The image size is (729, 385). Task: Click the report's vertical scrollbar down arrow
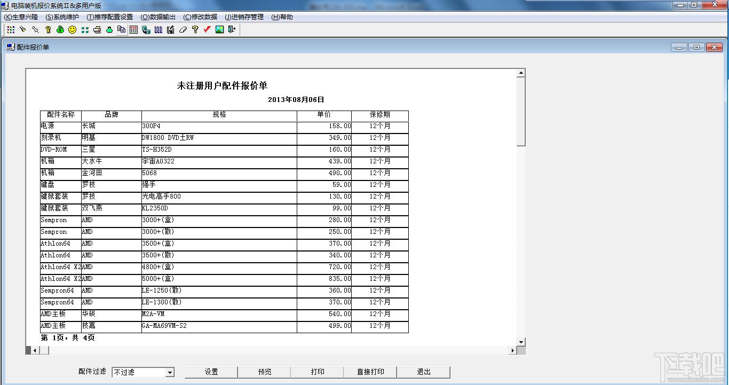pyautogui.click(x=521, y=342)
